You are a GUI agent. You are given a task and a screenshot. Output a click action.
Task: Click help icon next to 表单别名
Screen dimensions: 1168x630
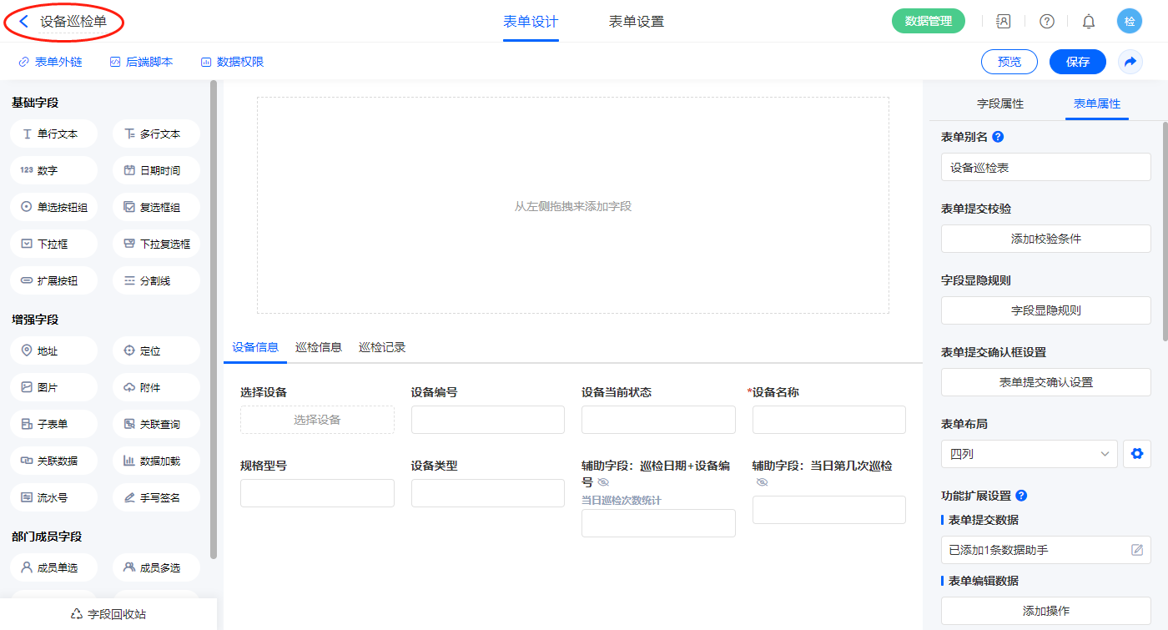point(998,137)
